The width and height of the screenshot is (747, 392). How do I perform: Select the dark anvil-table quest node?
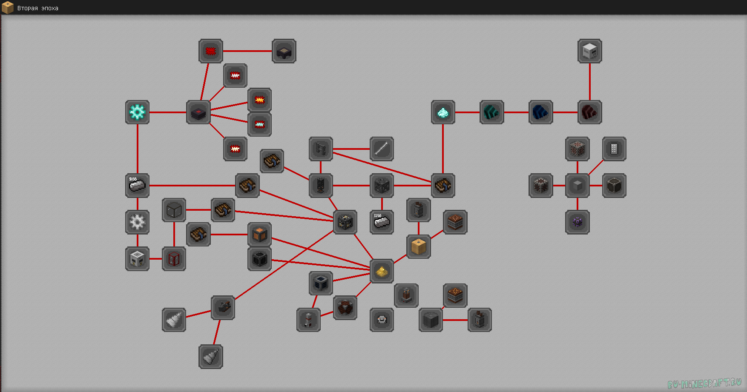coord(284,51)
